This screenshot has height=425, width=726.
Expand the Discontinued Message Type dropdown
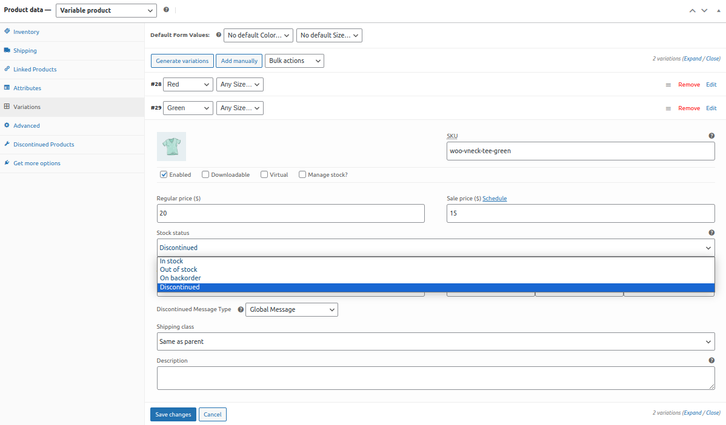click(291, 310)
